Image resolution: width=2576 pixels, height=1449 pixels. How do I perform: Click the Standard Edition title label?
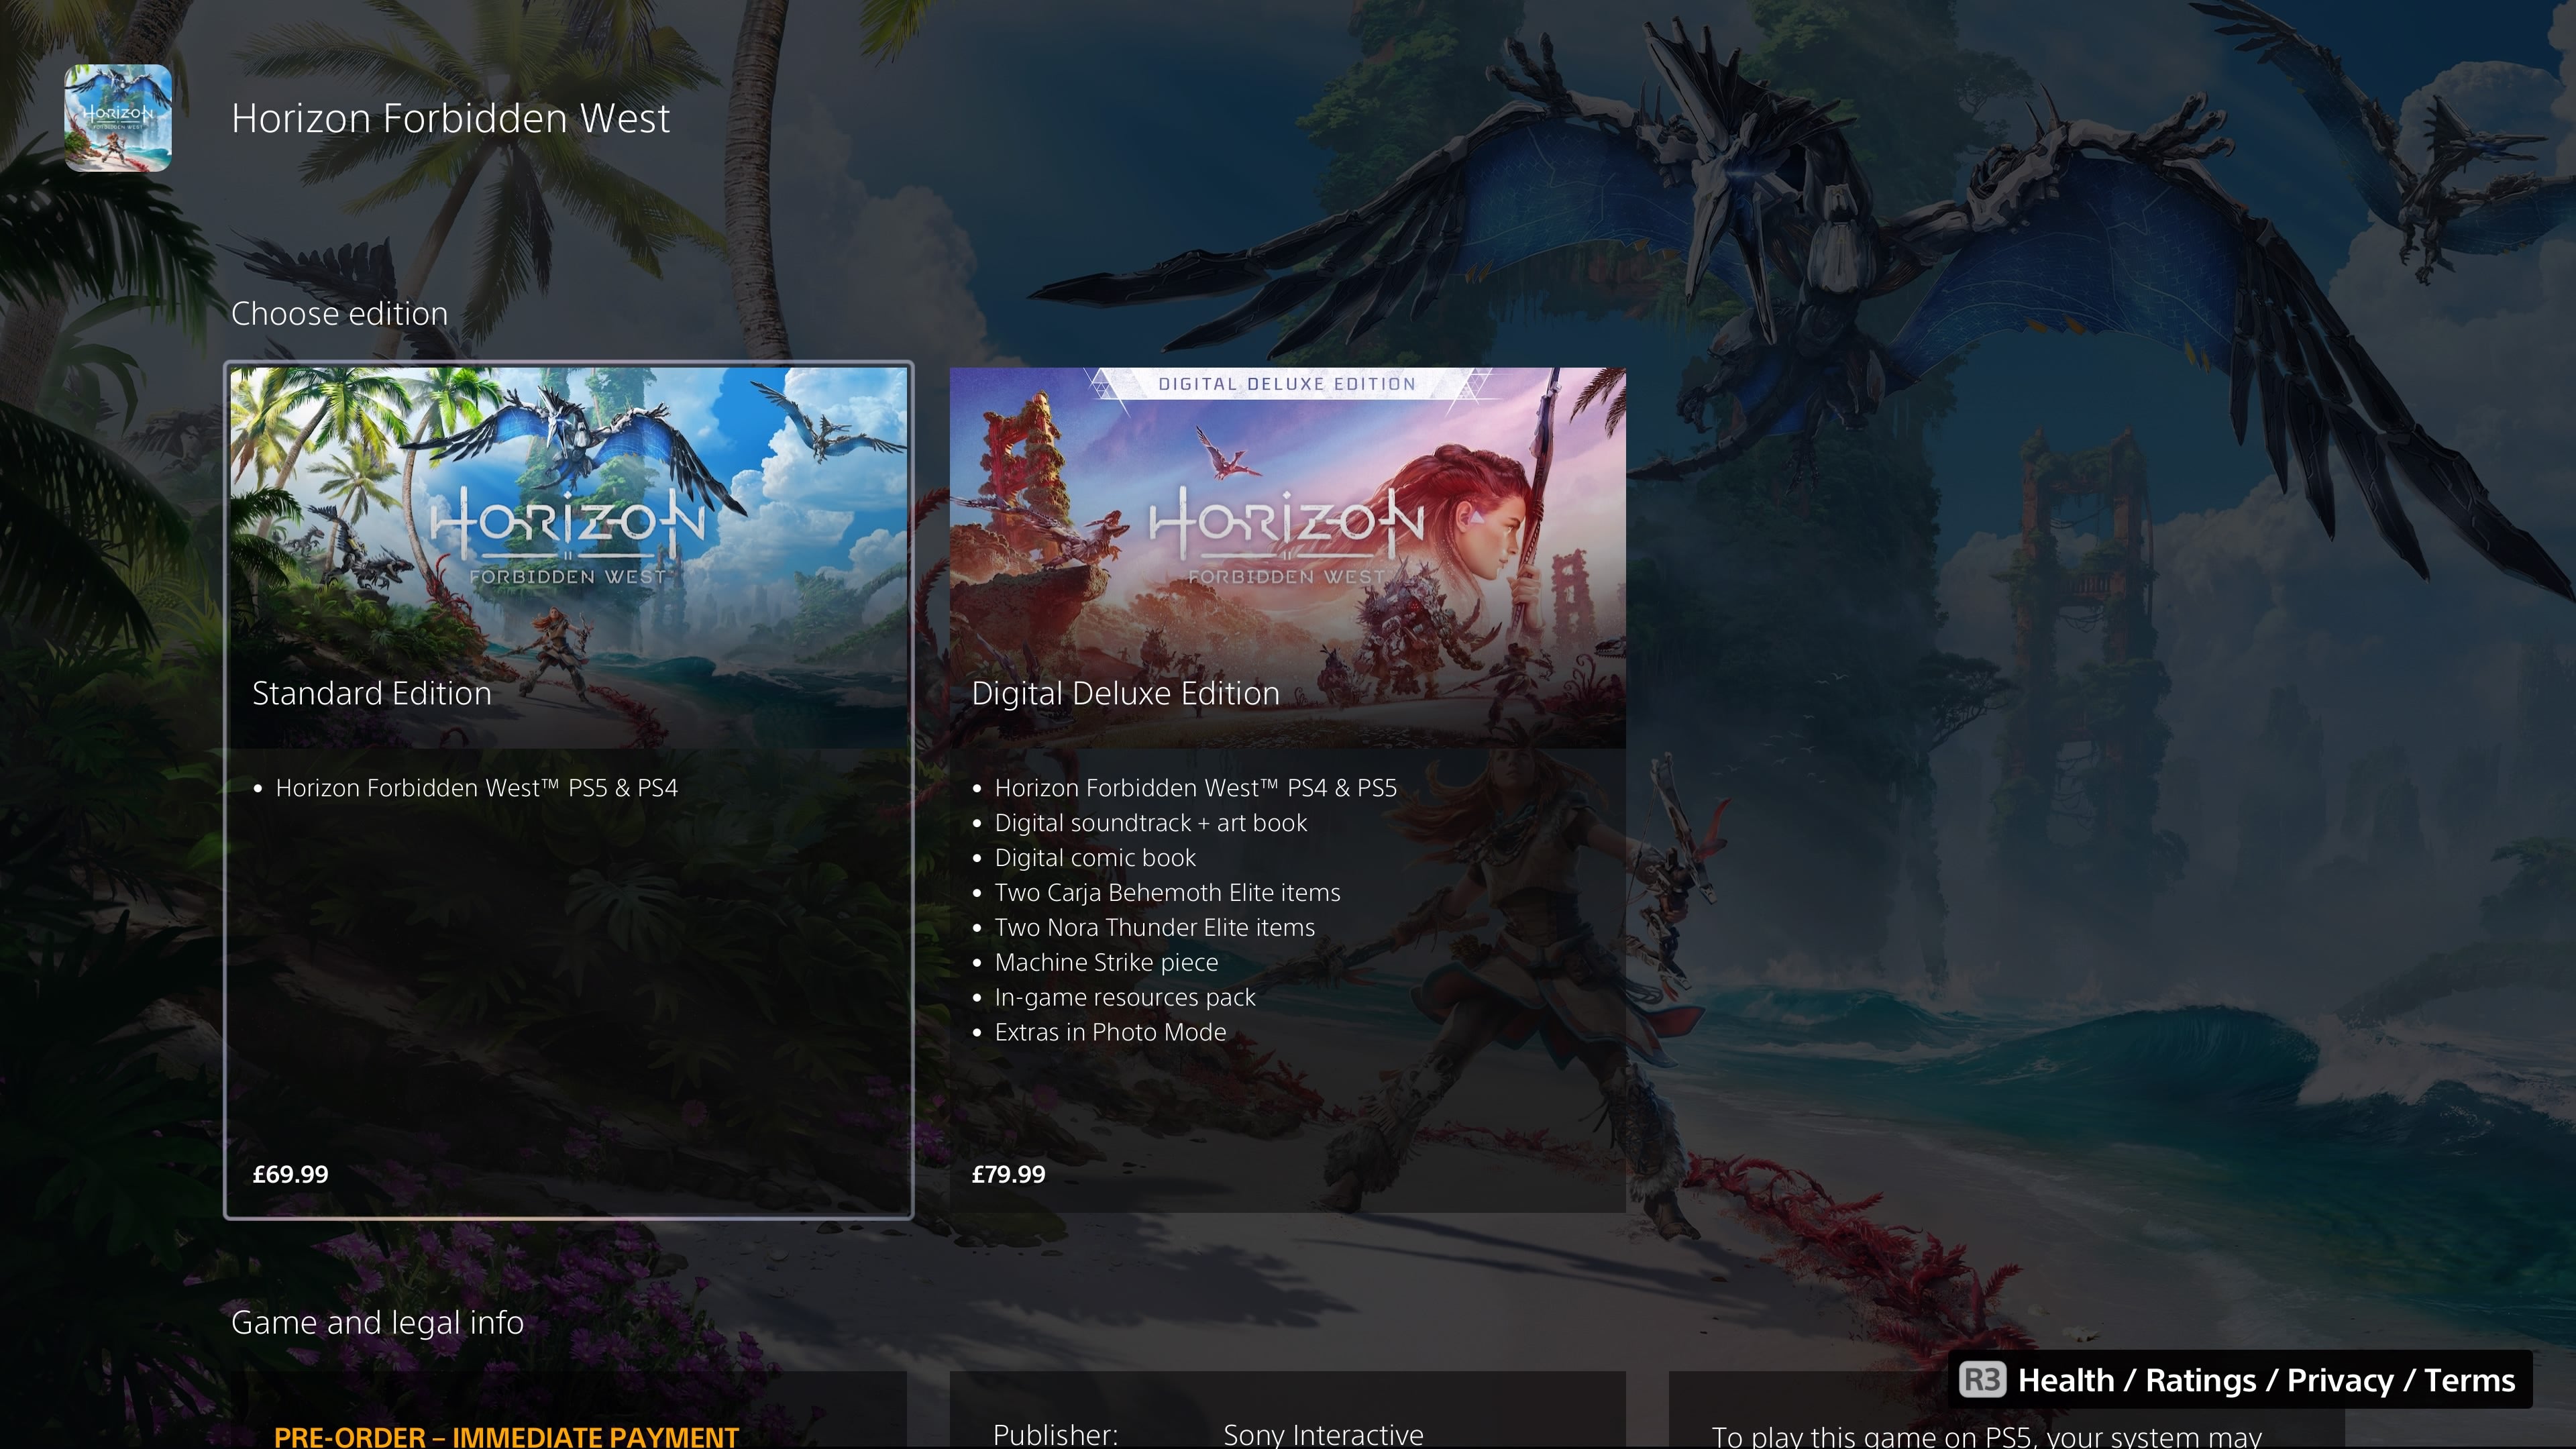click(371, 693)
